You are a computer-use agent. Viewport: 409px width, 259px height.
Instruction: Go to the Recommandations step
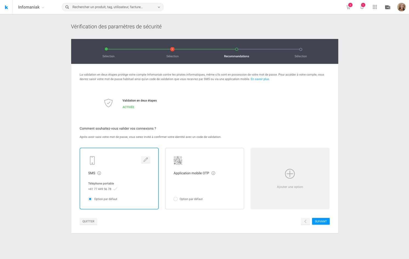pyautogui.click(x=237, y=49)
